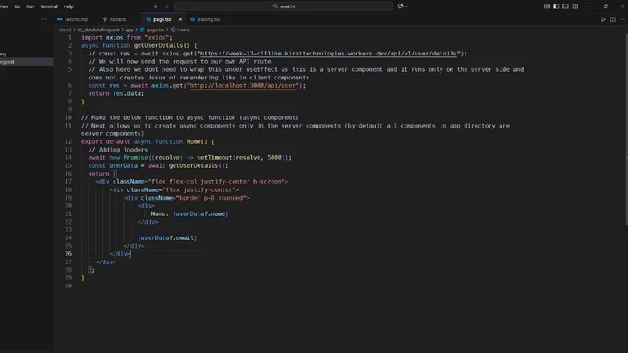The width and height of the screenshot is (628, 353).
Task: Toggle the bottom panel
Action: click(x=565, y=6)
